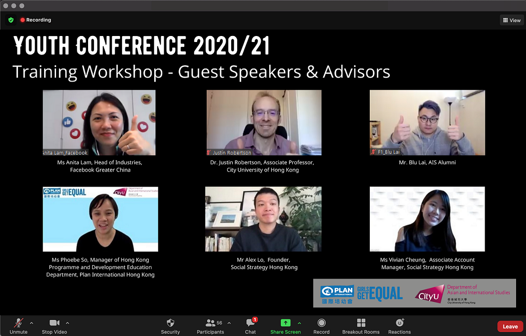Viewport: 526px width, 336px height.
Task: Select Alex Lo's video thumbnail
Action: pyautogui.click(x=263, y=219)
